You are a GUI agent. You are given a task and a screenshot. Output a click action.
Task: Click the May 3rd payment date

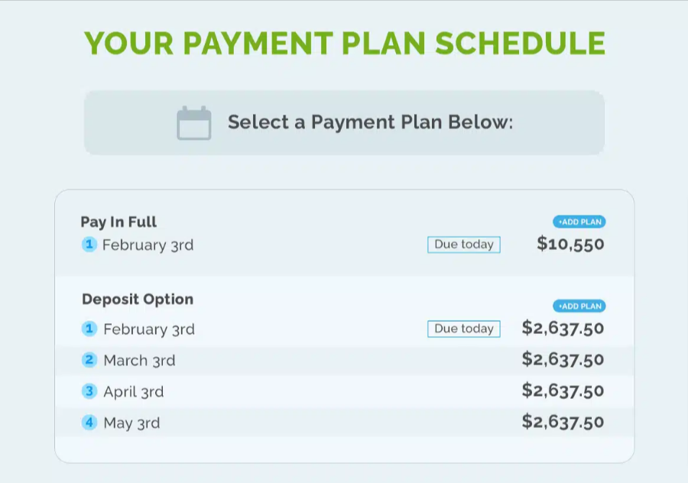131,423
